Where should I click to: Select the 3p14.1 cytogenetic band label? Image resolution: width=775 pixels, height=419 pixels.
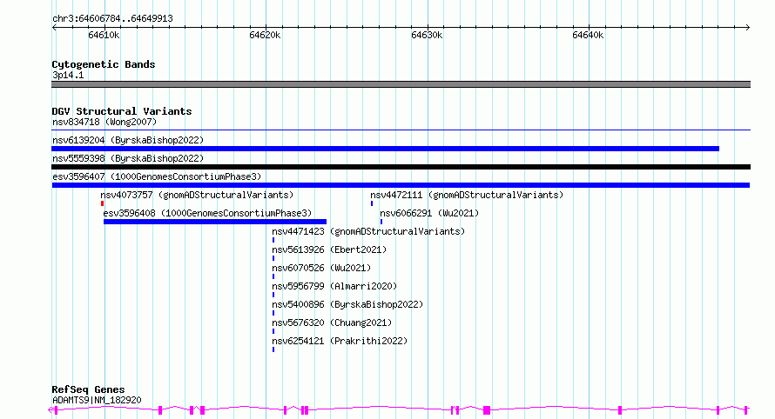68,75
